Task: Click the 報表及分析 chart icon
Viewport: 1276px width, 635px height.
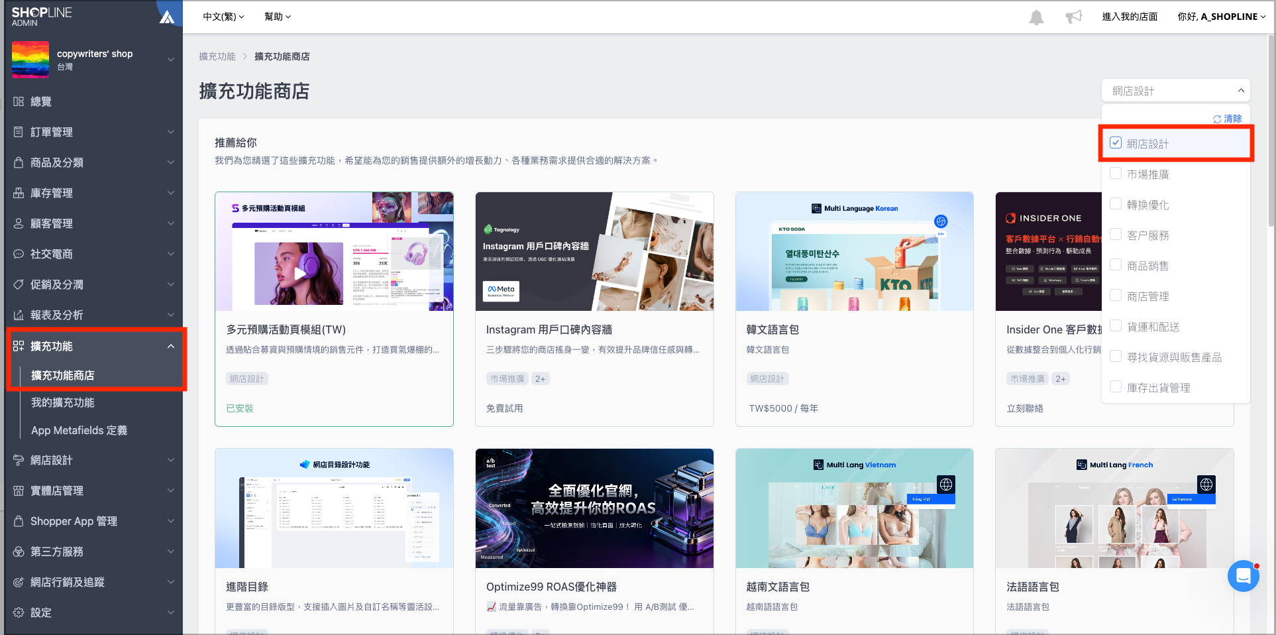Action: tap(19, 315)
